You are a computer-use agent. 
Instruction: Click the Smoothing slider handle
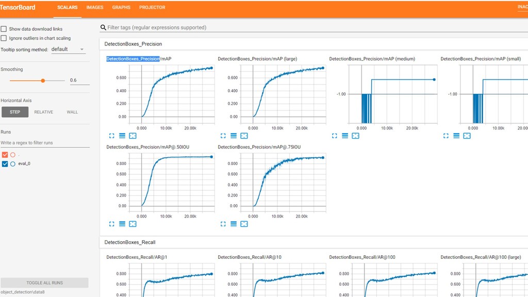point(43,81)
